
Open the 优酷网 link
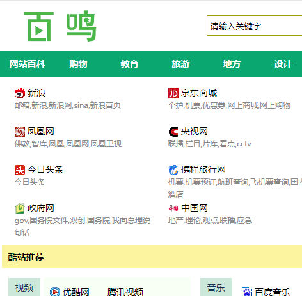point(76,292)
